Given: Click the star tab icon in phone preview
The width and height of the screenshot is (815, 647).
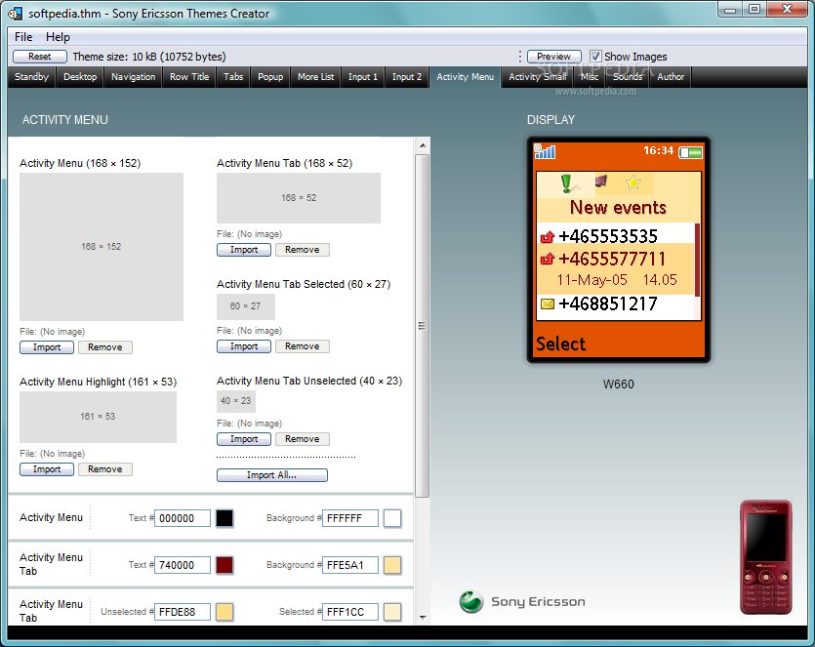Looking at the screenshot, I should point(633,182).
